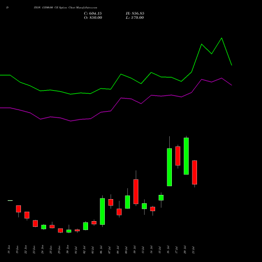The height and width of the screenshot is (262, 262).
Task: Select the 20 Jul date label
Action: 185,250
